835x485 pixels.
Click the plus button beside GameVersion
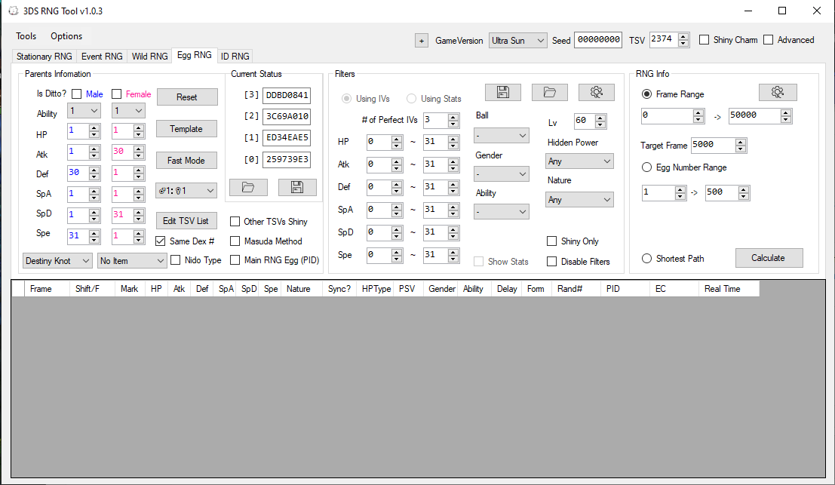(x=421, y=41)
